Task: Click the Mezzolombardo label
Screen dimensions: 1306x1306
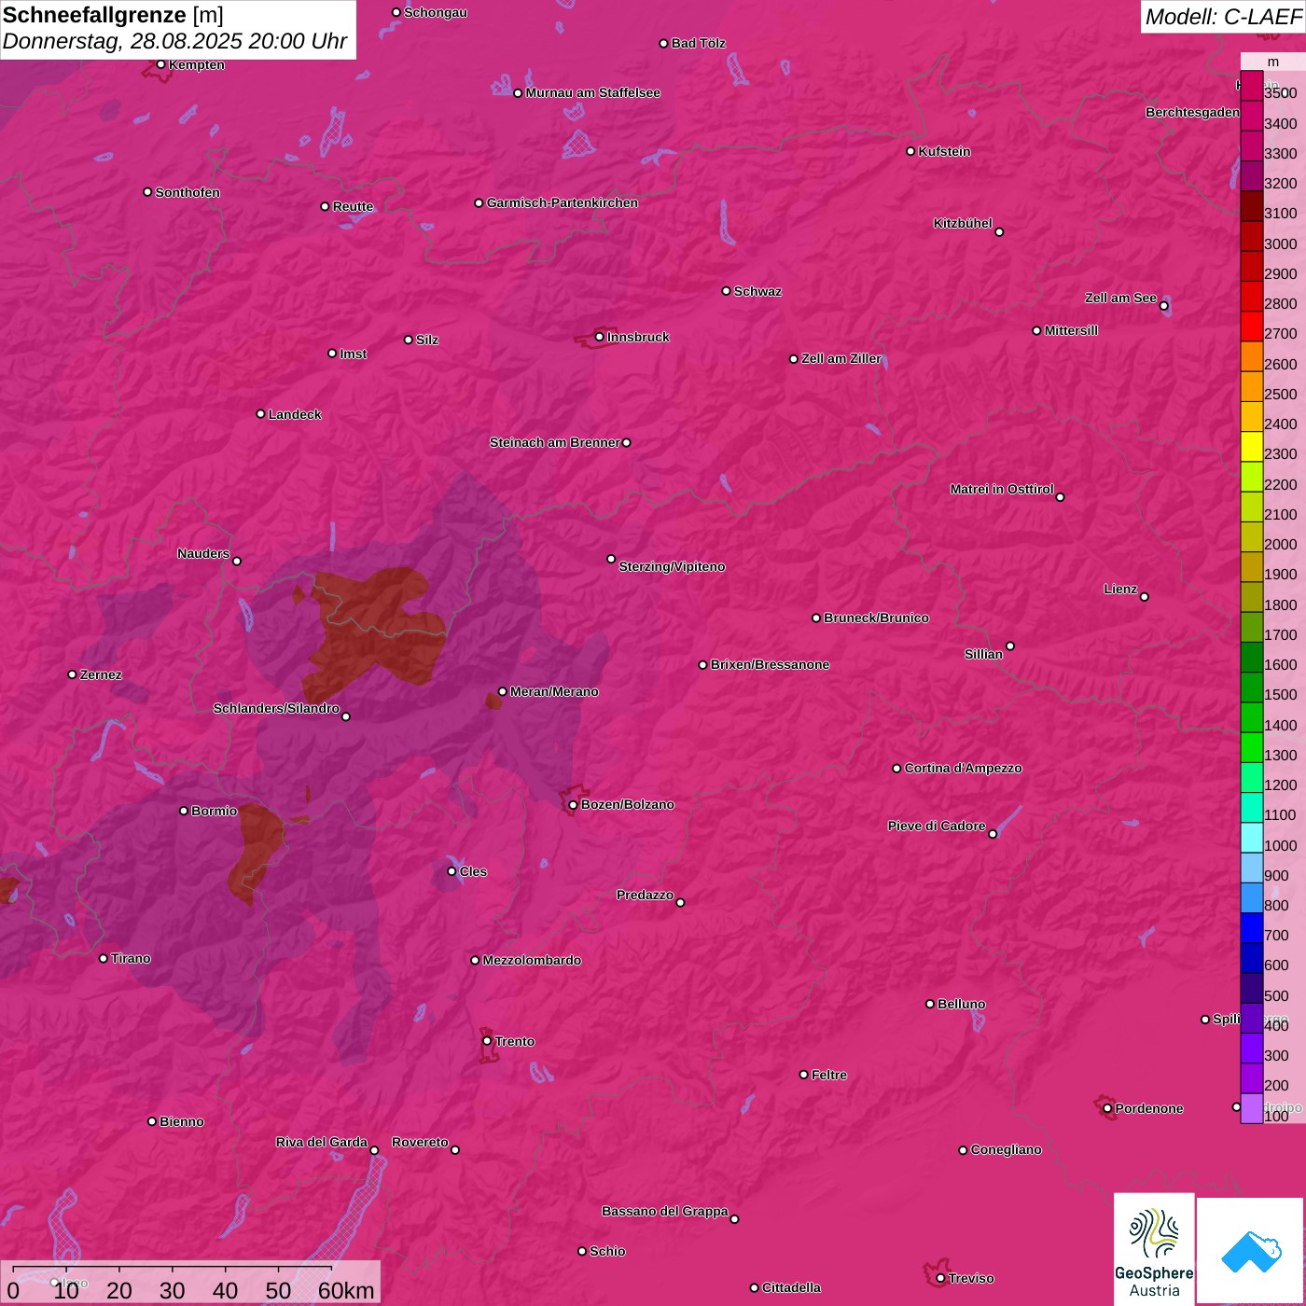Action: click(532, 960)
